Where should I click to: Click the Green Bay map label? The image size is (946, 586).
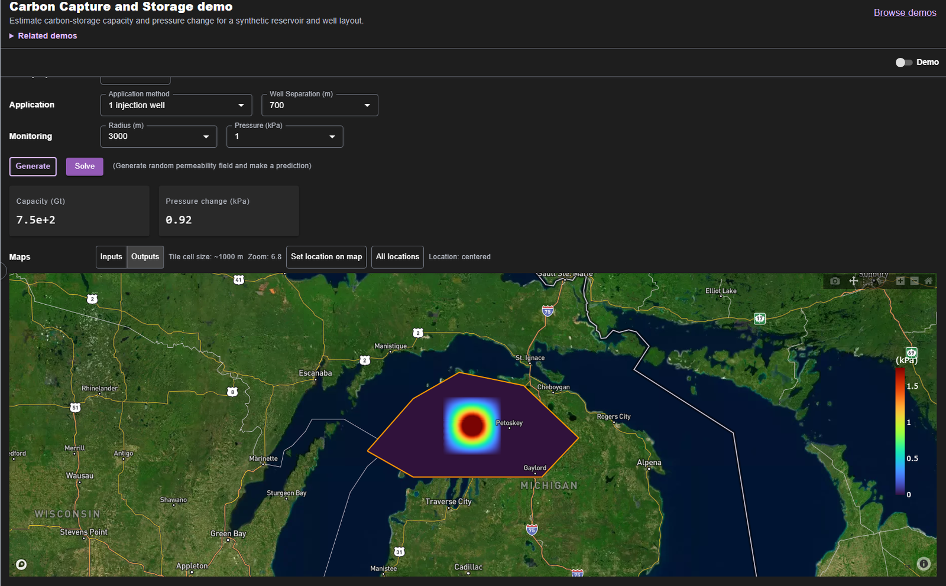(x=228, y=533)
